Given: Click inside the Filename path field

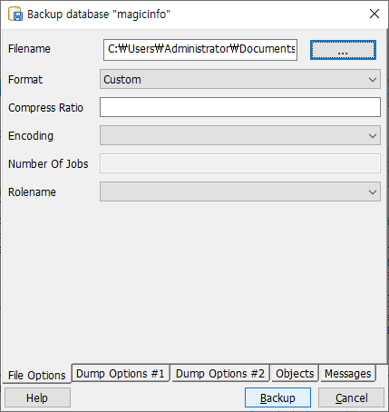Looking at the screenshot, I should (x=200, y=50).
